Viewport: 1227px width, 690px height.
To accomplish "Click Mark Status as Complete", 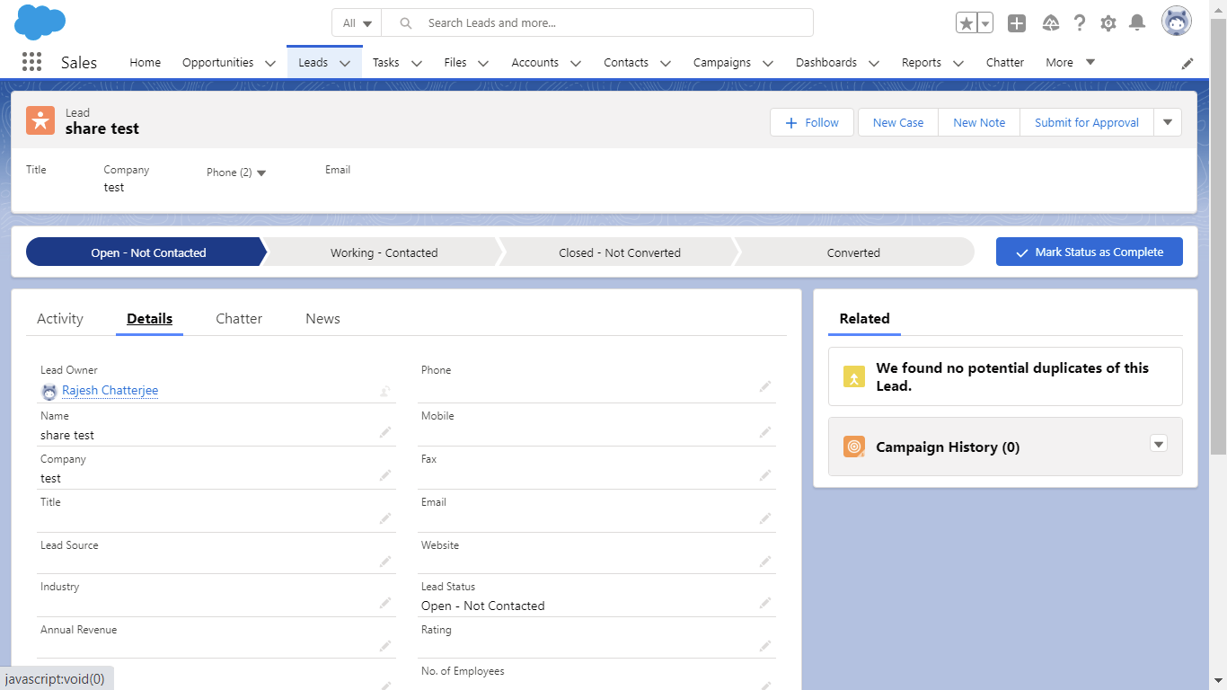I will [1090, 252].
